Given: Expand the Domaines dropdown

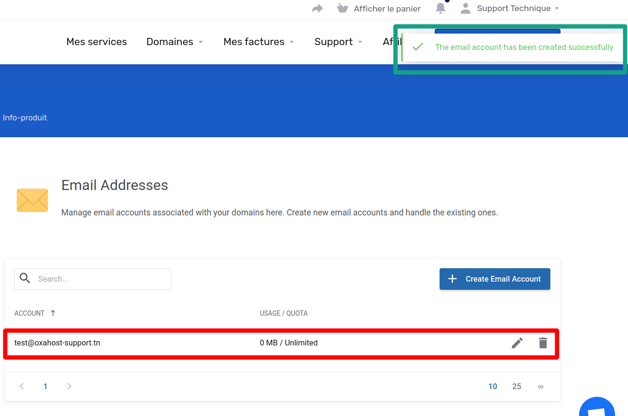Looking at the screenshot, I should [170, 42].
